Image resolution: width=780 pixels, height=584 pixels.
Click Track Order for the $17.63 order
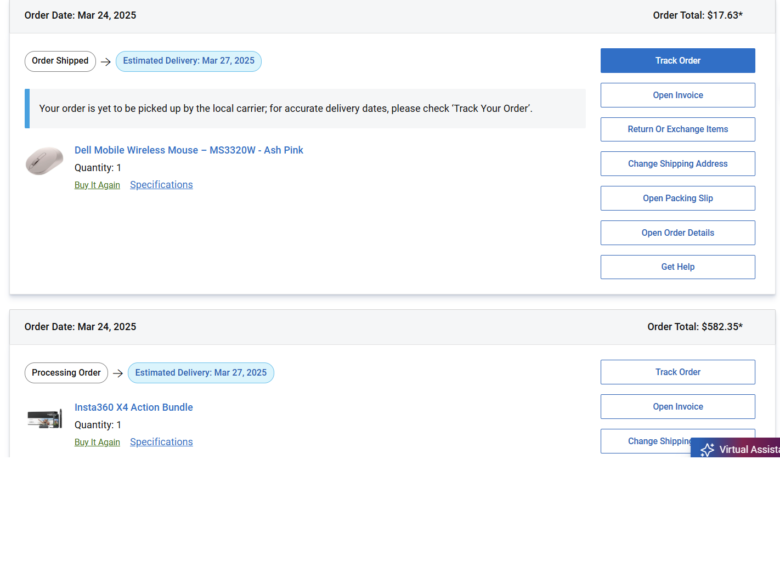(x=677, y=60)
